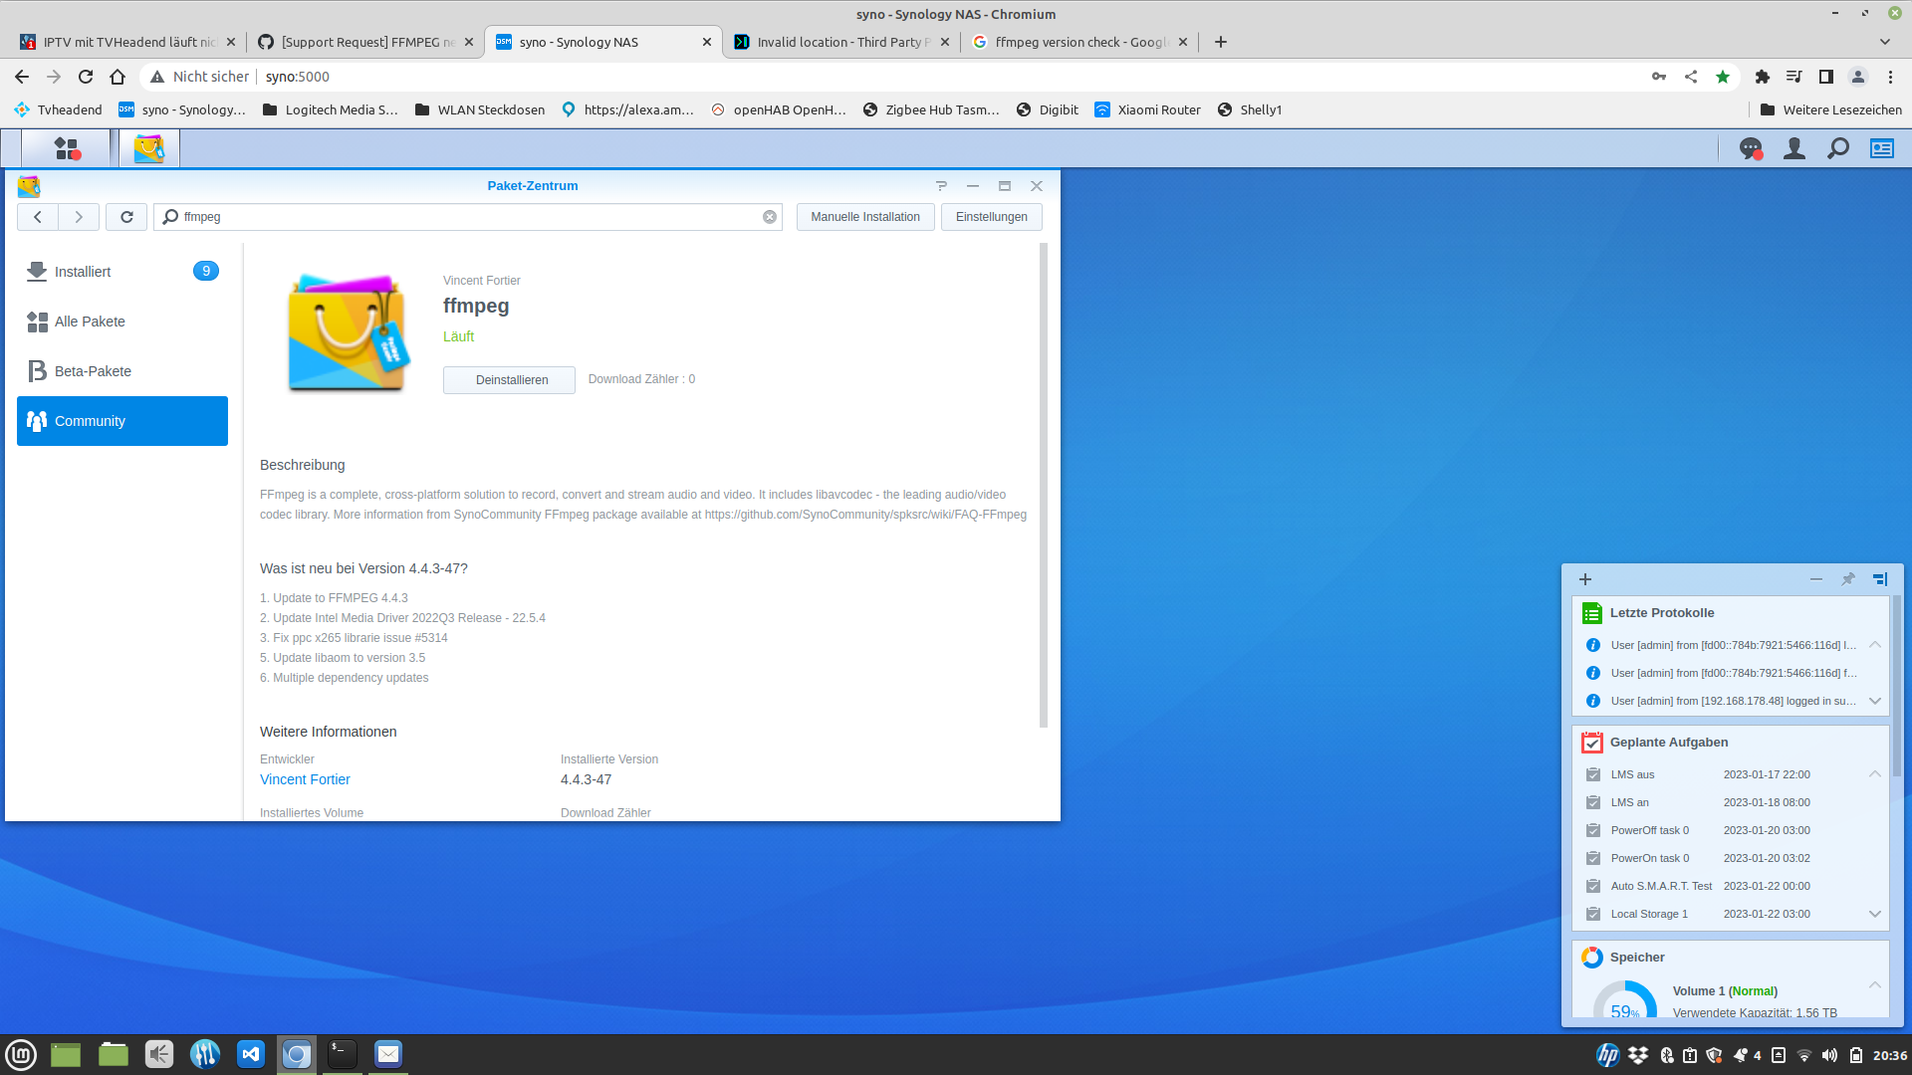Add a widget with plus icon
The height and width of the screenshot is (1075, 1912).
1585,579
